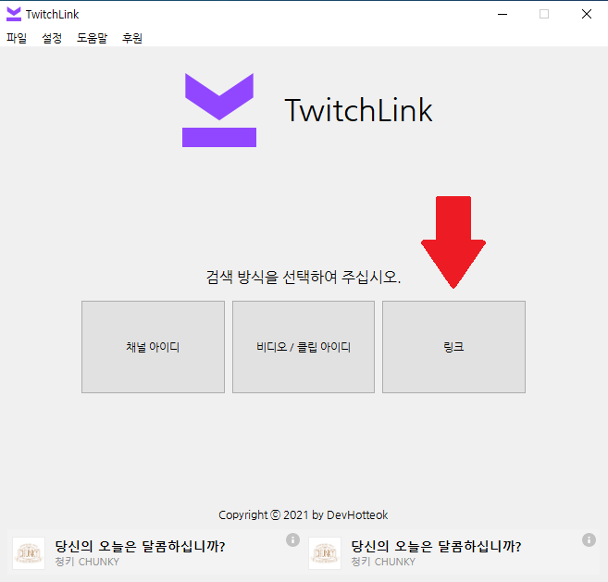The image size is (608, 582).
Task: Choose the 비디오 / 클립 아이디 search button
Action: [304, 347]
